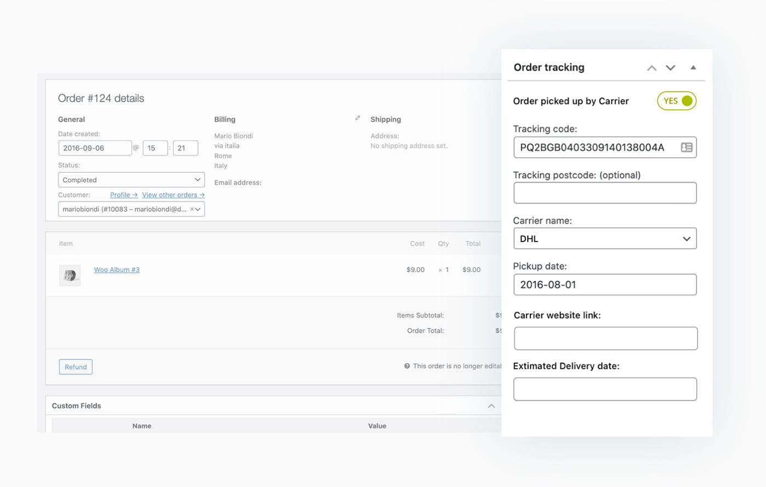Move Order tracking panel down

tap(670, 68)
